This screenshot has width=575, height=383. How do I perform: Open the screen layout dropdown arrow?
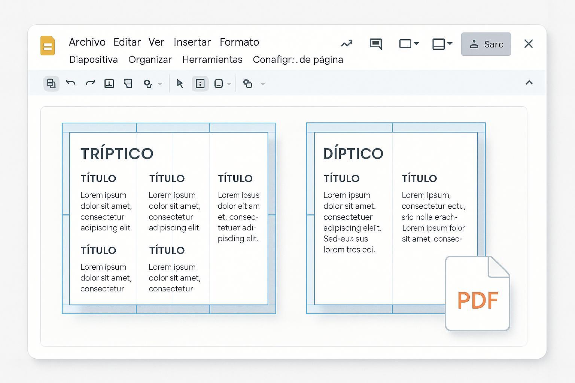pyautogui.click(x=450, y=44)
